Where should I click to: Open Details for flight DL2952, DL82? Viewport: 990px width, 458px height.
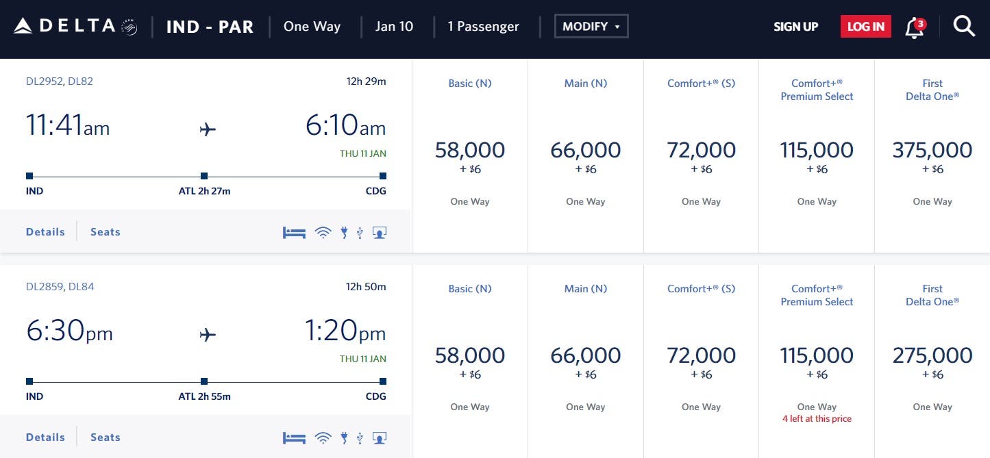pyautogui.click(x=45, y=232)
